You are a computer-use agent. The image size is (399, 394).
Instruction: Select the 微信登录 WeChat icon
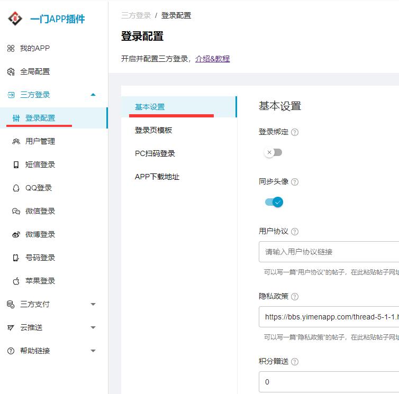point(16,211)
